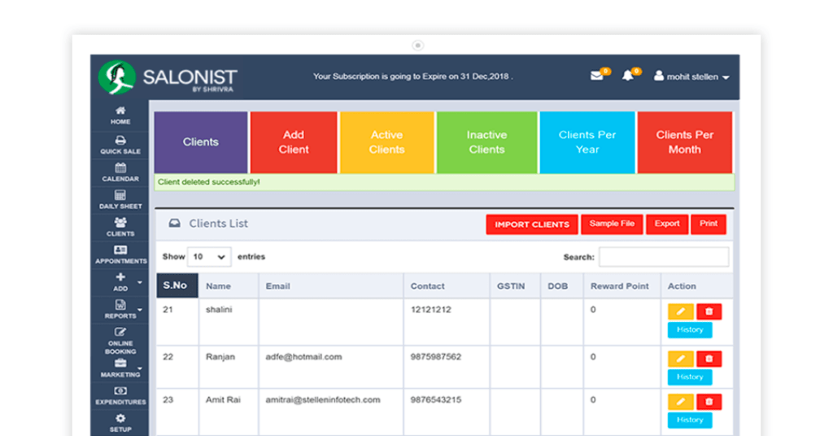
Task: Expand the Reports sidebar menu
Action: pos(120,309)
